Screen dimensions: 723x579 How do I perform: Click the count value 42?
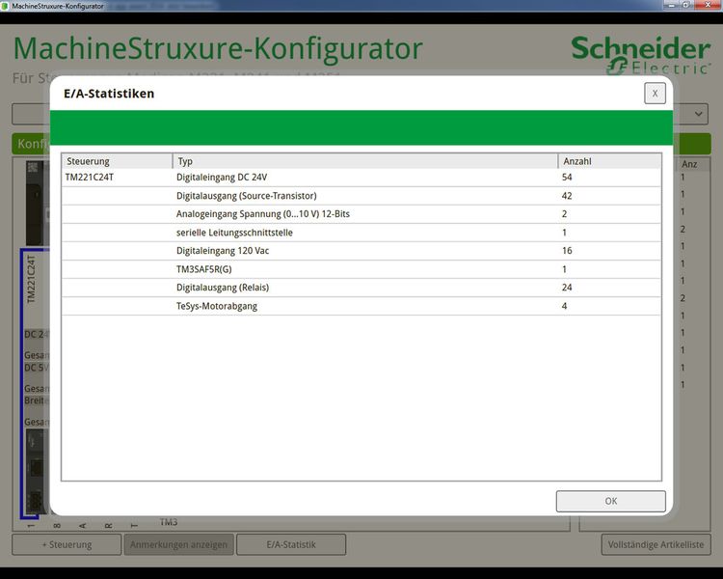coord(567,196)
